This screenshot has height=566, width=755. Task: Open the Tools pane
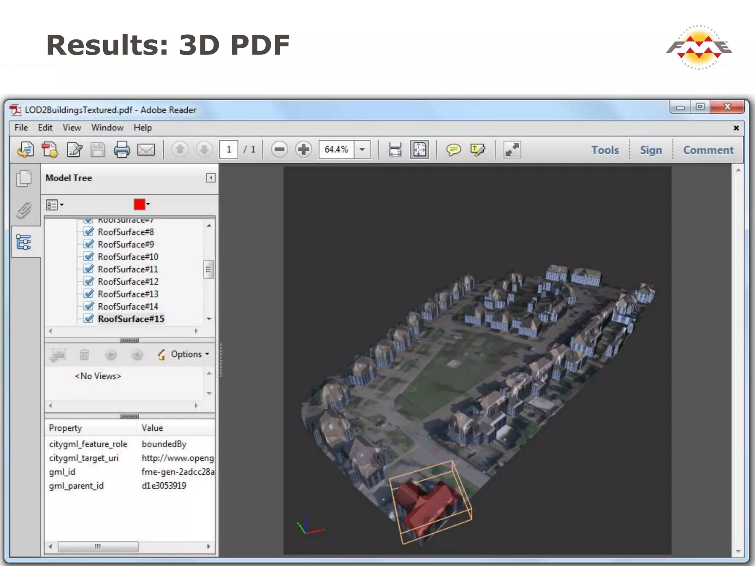605,150
